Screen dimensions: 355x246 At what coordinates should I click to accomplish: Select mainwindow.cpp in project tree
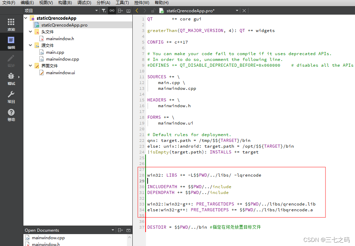[x=62, y=59]
